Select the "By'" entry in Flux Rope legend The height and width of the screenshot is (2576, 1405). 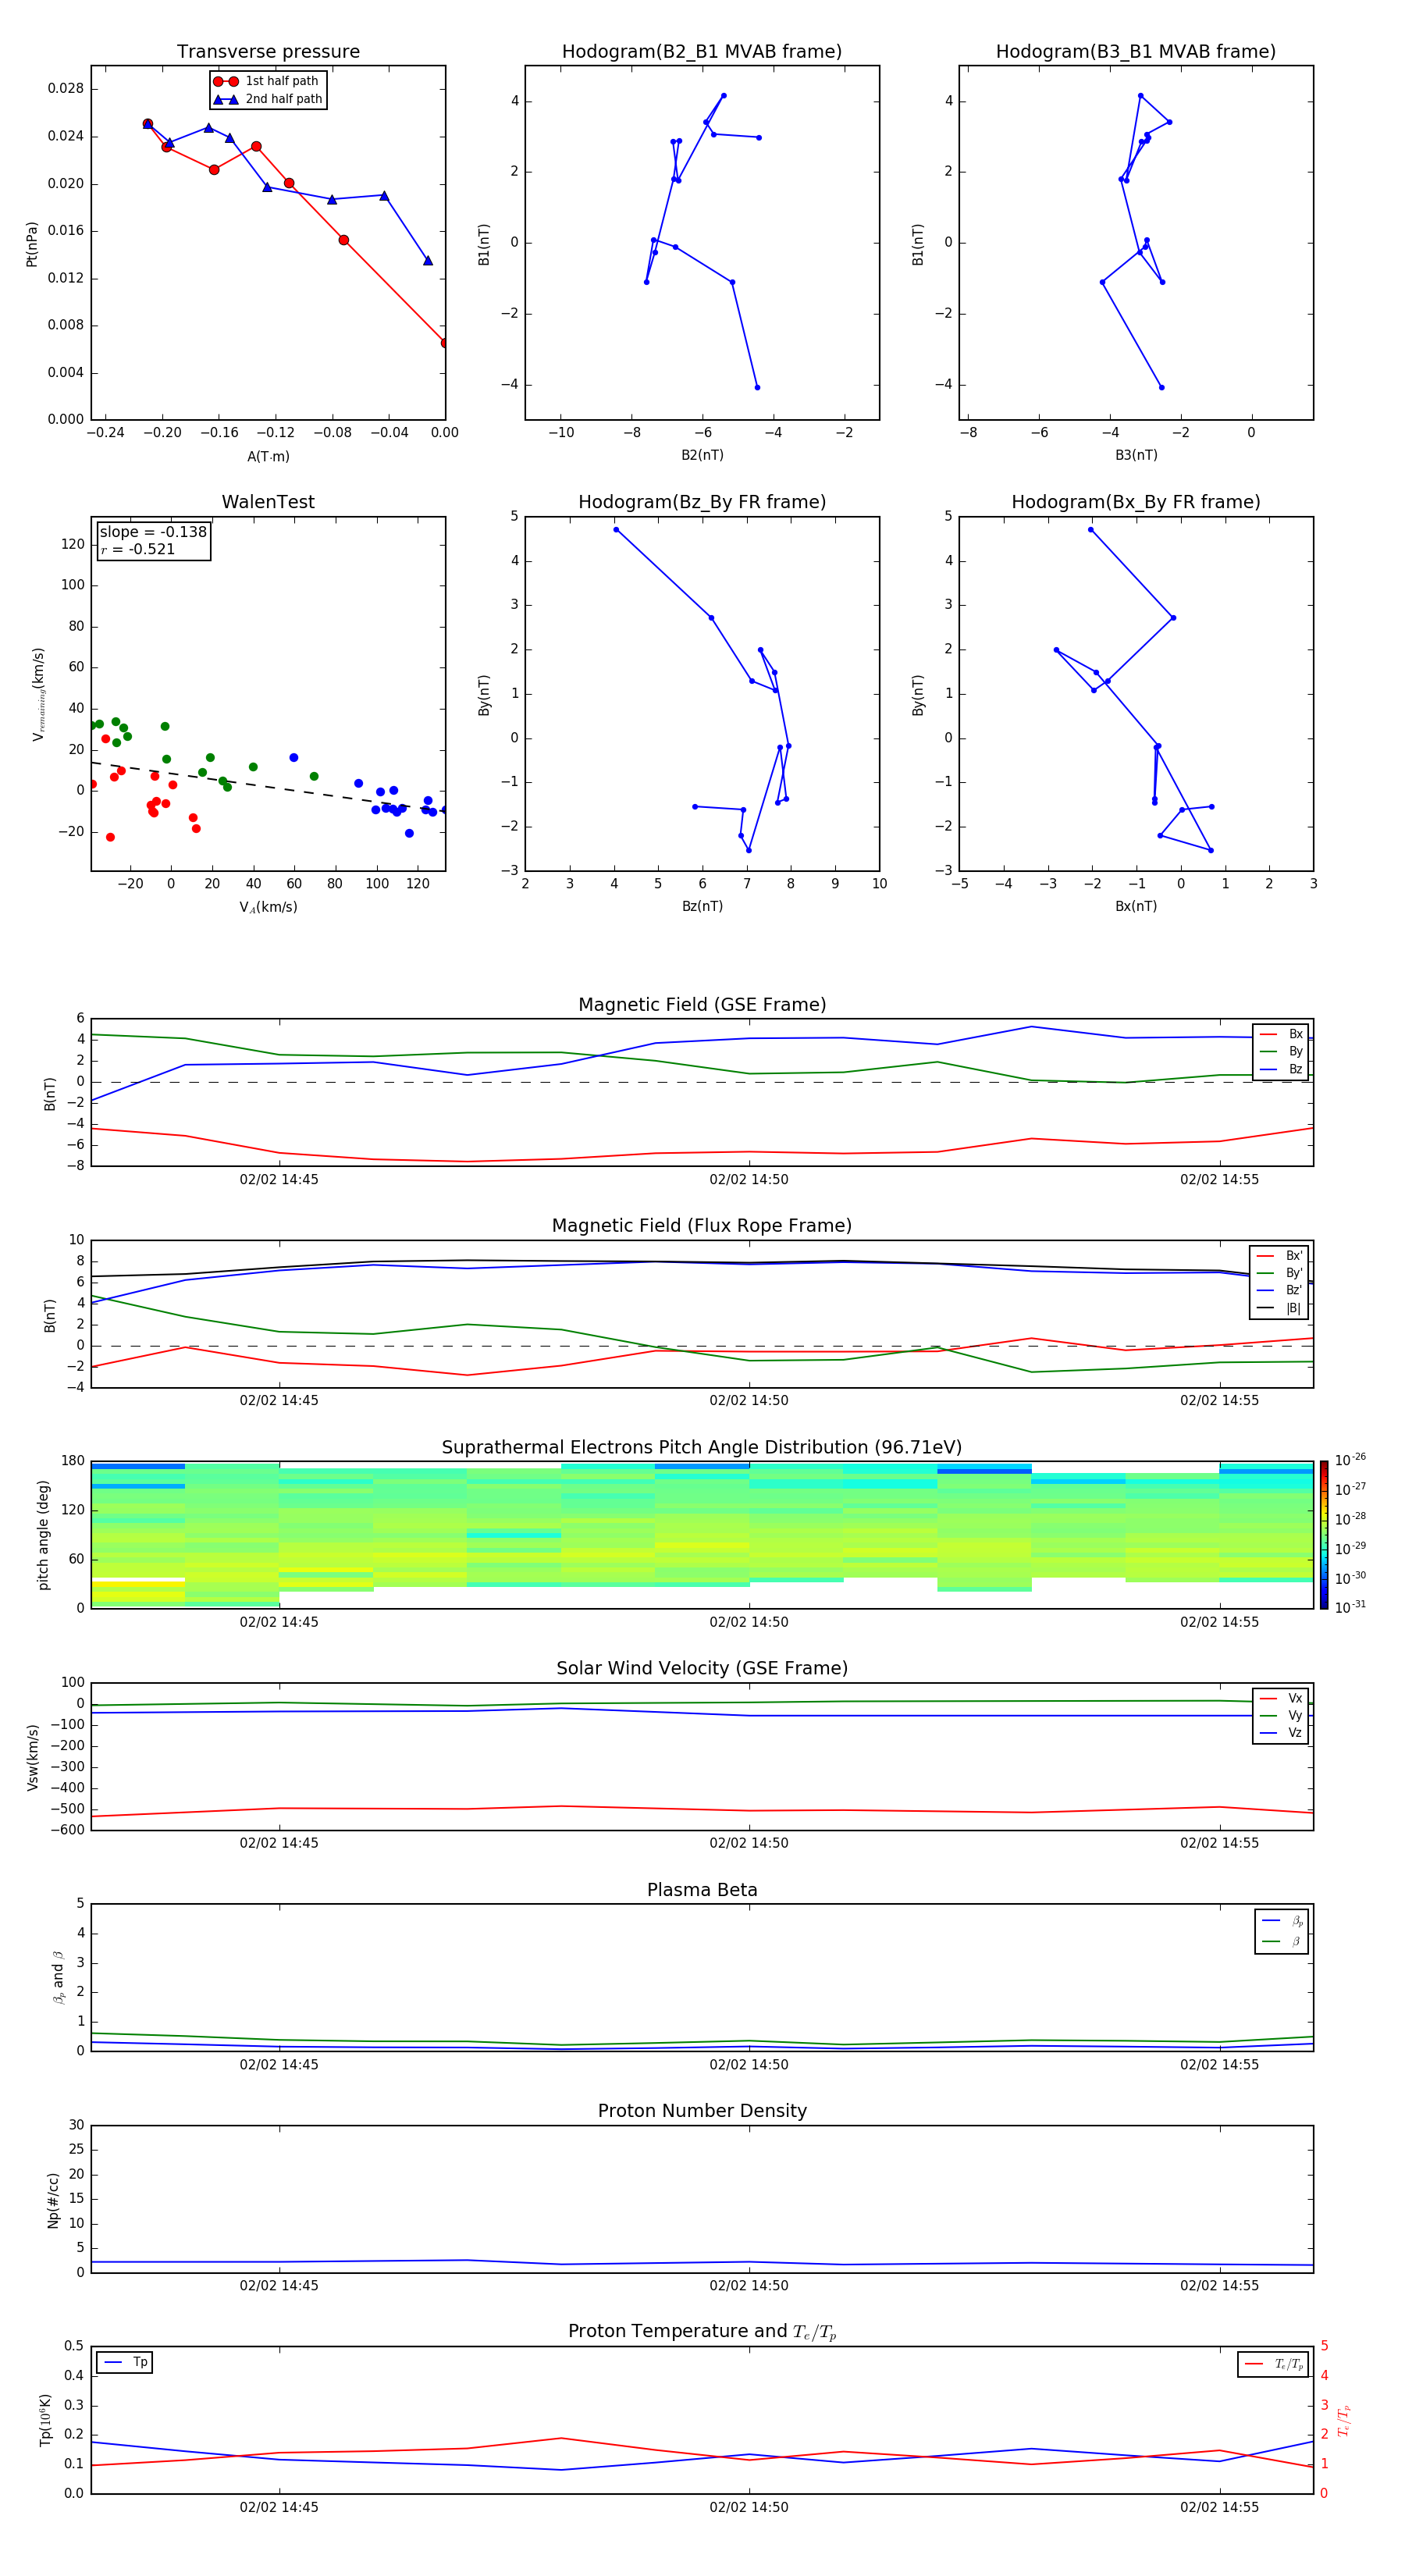point(1279,1273)
